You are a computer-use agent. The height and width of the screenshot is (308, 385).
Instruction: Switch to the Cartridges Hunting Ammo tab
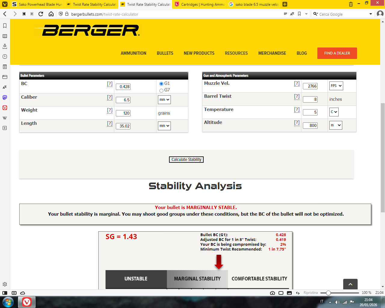coord(199,4)
